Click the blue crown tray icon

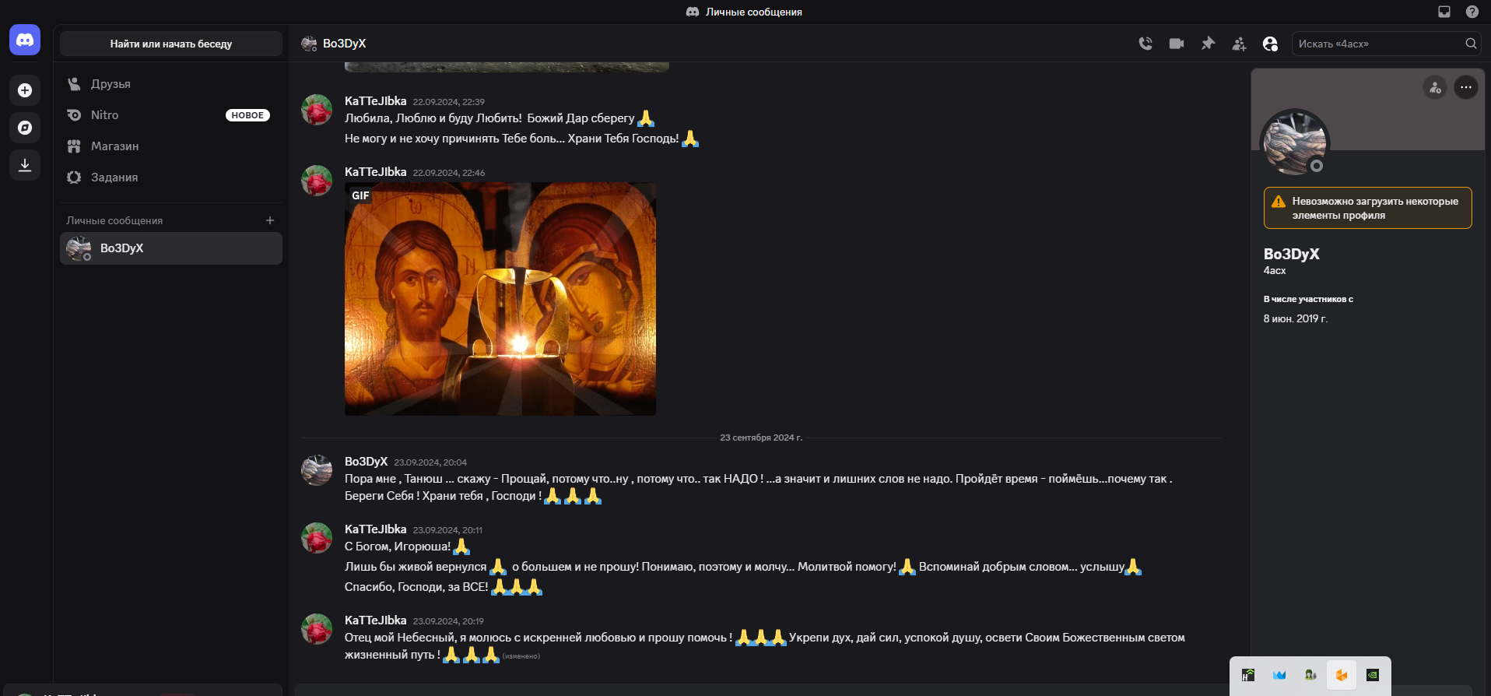1279,675
